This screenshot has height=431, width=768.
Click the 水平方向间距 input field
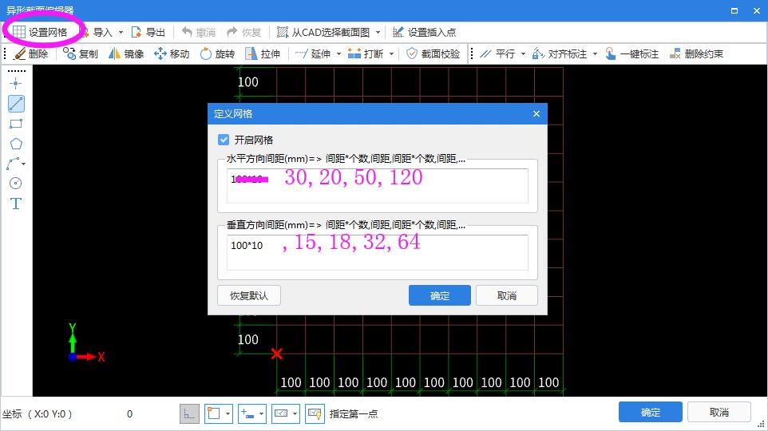tap(377, 186)
